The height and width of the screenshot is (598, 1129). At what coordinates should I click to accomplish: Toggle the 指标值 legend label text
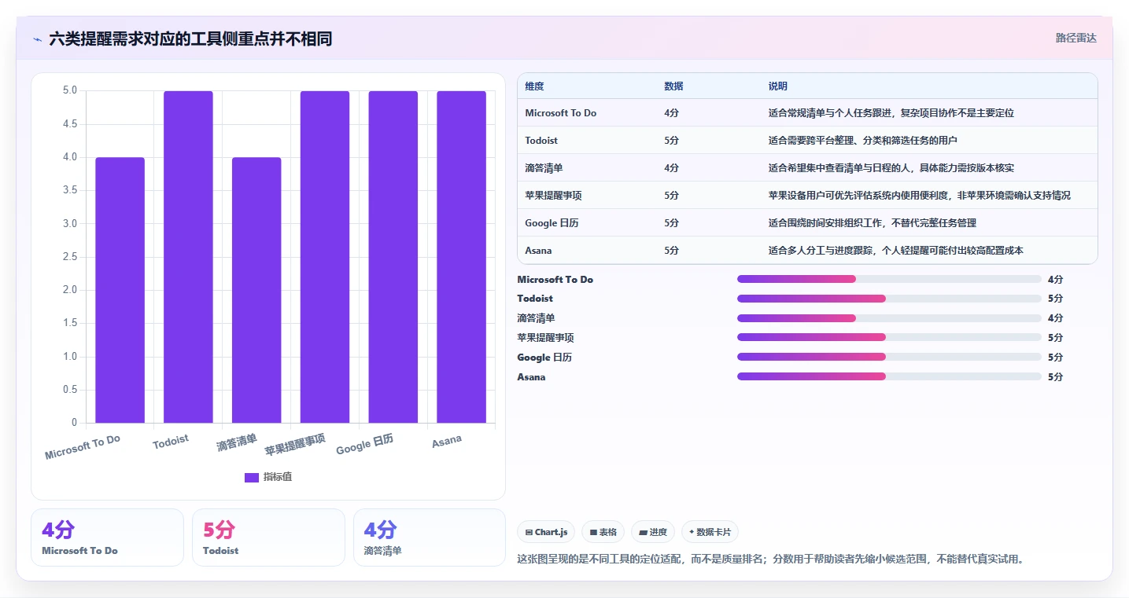[x=278, y=477]
